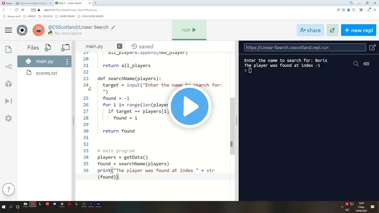Viewport: 379px width, 213px height.
Task: Open a new browser tab
Action: click(x=95, y=3)
